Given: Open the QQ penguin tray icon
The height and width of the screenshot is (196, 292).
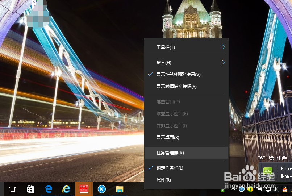Looking at the screenshot, I should (x=285, y=189).
